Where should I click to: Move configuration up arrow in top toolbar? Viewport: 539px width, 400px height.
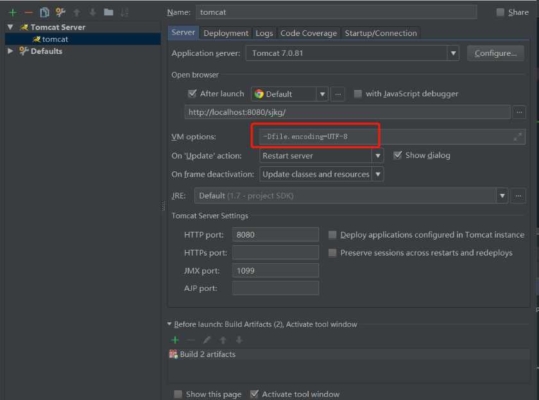pos(76,13)
